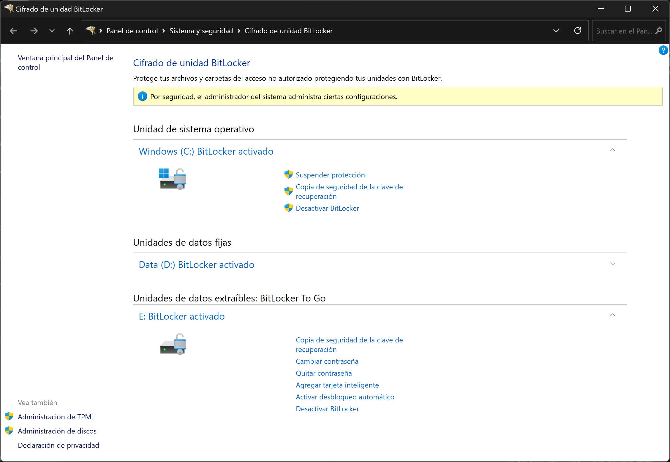Open Ventana principal del Panel de control
Image resolution: width=670 pixels, height=462 pixels.
(x=66, y=62)
